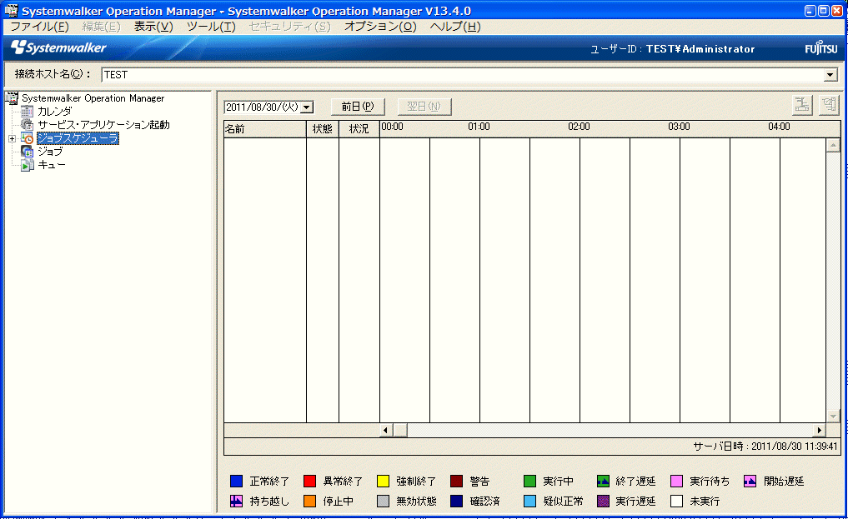Viewport: 848px width, 519px height.
Task: Open the セキュリティ(S) menu
Action: (x=289, y=27)
